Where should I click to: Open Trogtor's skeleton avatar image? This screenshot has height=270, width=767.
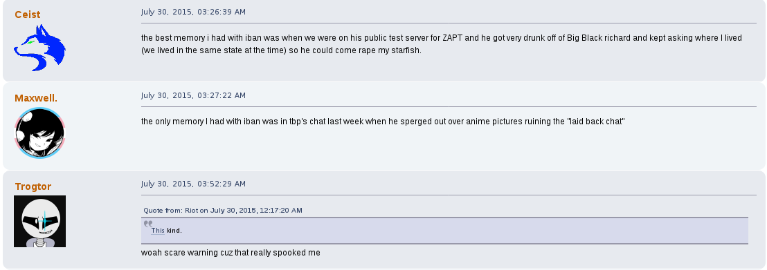tap(39, 221)
